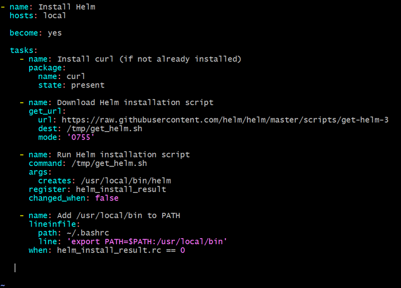
Task: Click the 'export PATH=$PATH:/usr/local/bin' string
Action: [147, 242]
